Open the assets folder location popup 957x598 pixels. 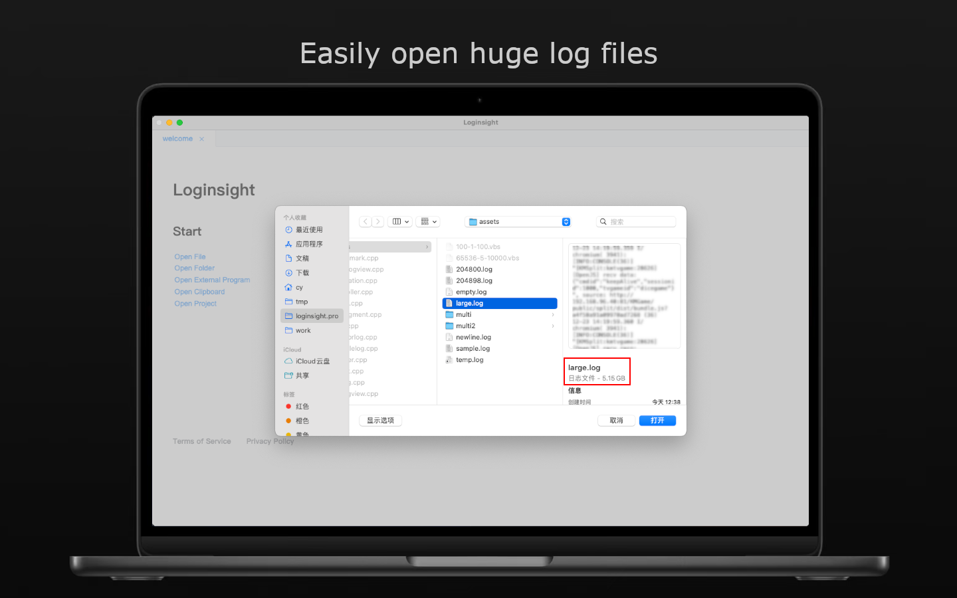(x=518, y=222)
